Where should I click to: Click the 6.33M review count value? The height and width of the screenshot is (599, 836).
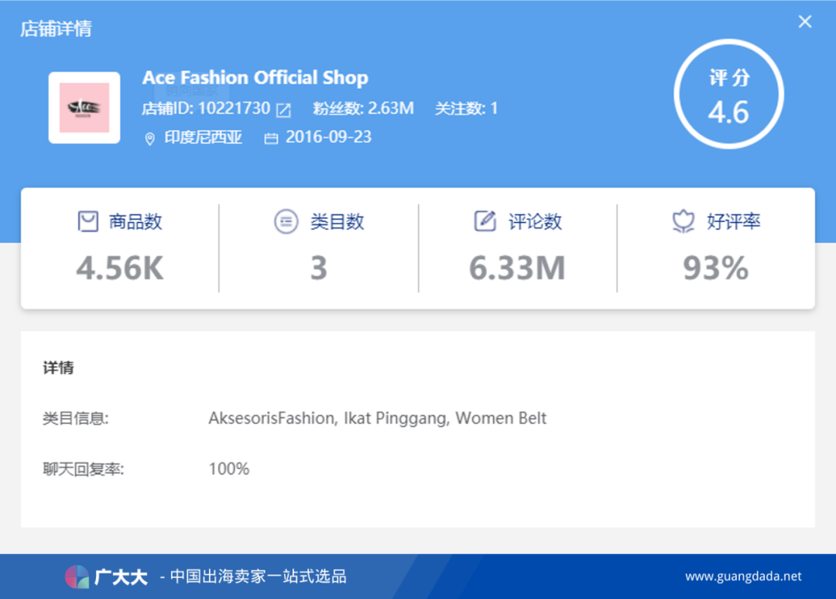517,268
